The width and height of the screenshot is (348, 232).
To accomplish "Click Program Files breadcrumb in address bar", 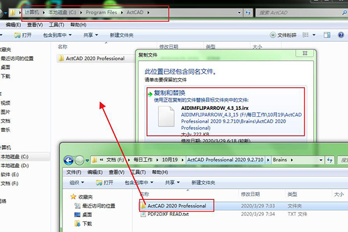I will (101, 13).
